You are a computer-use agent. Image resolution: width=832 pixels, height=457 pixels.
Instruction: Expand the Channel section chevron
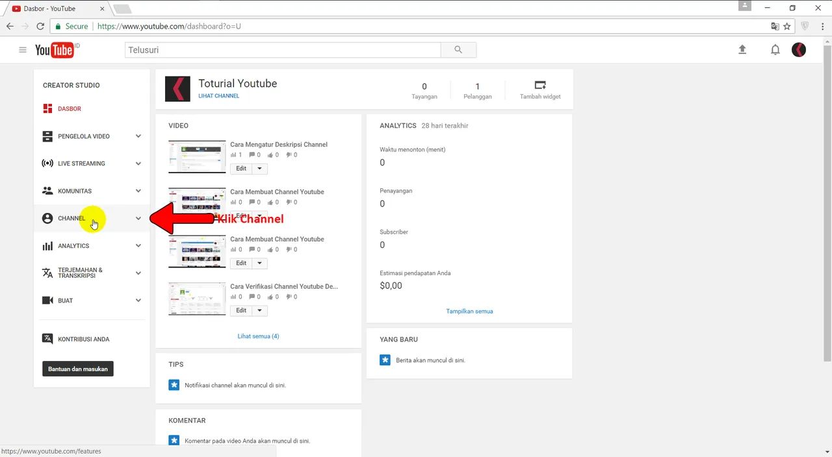point(138,219)
